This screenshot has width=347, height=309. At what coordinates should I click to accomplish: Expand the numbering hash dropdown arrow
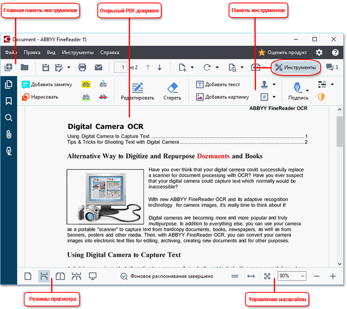pyautogui.click(x=274, y=97)
